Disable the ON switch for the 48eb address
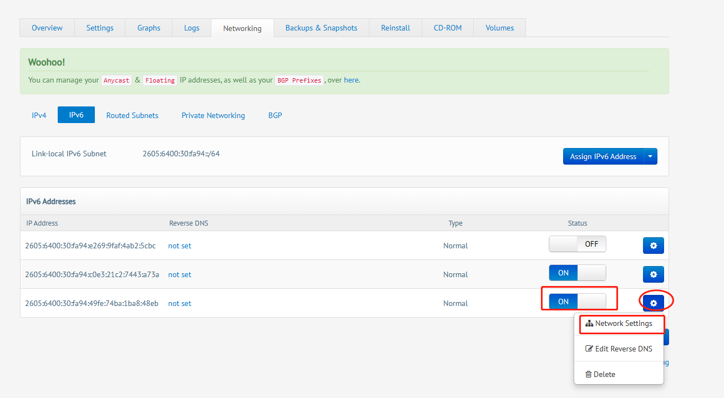The width and height of the screenshot is (724, 398). (577, 302)
